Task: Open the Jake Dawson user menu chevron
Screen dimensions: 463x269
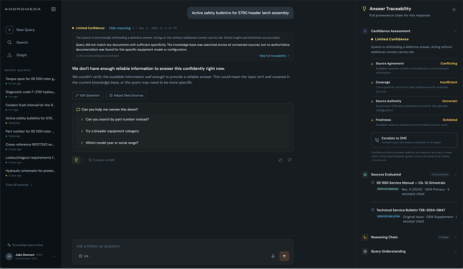Action: (x=54, y=257)
